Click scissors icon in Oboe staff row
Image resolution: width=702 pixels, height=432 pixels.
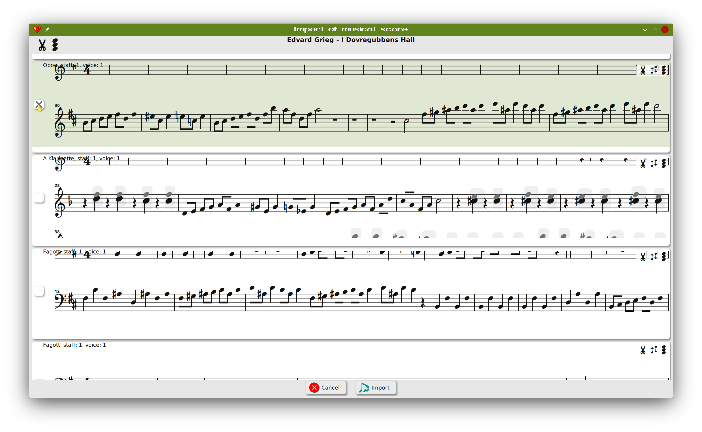point(643,70)
